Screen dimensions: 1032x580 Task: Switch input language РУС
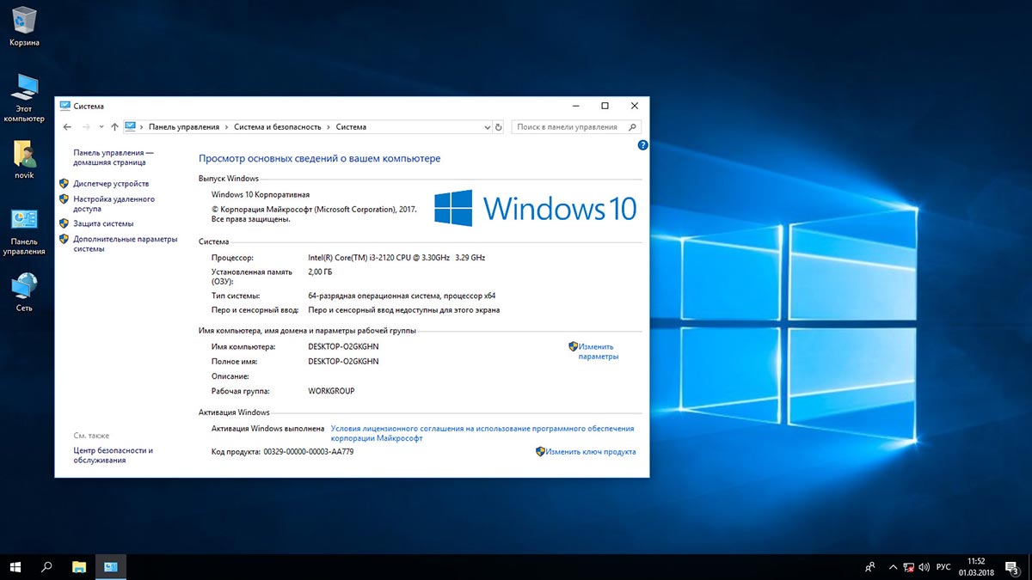click(x=943, y=567)
